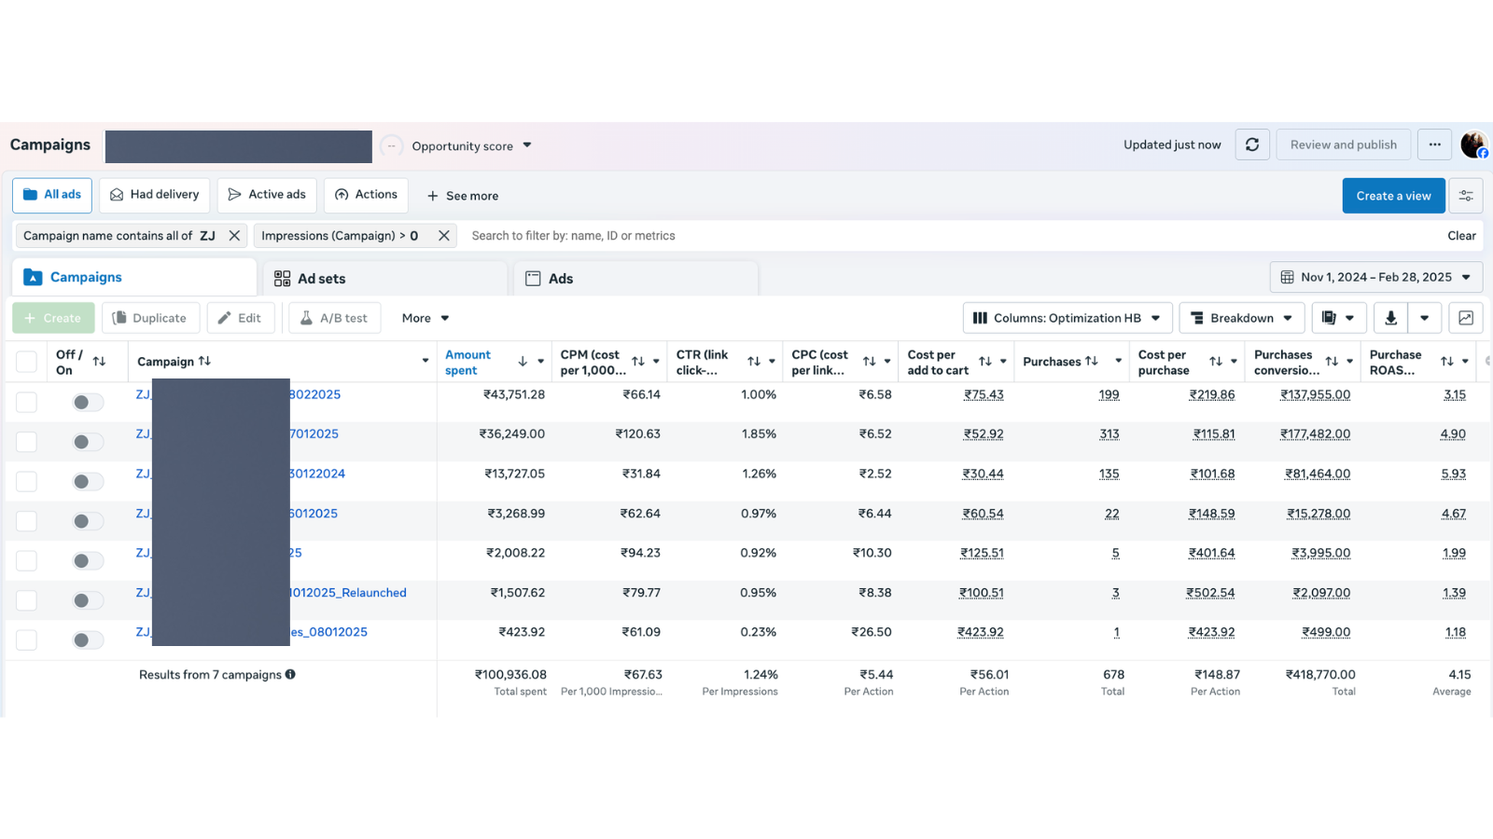
Task: Select checkbox for ₹13,727.05 campaign row
Action: point(26,481)
